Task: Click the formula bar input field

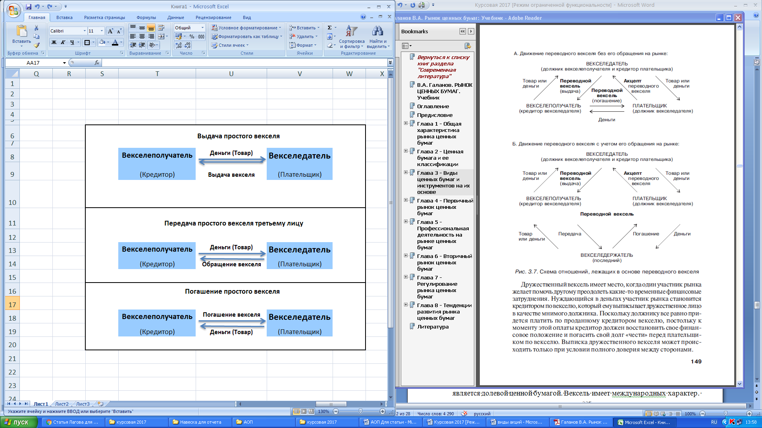Action: pyautogui.click(x=244, y=63)
